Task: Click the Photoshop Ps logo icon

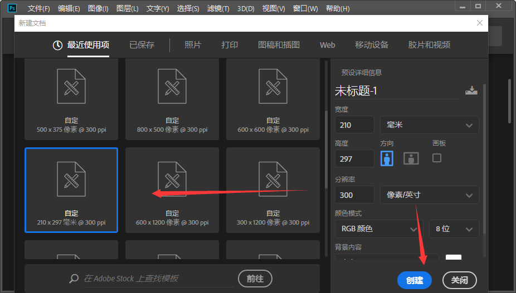Action: pyautogui.click(x=12, y=8)
